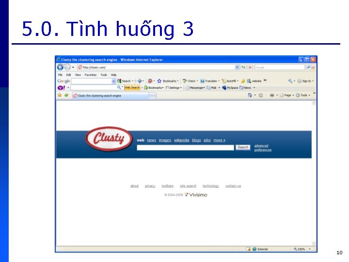Image resolution: width=349 pixels, height=262 pixels.
Task: Click the Home icon in IE command bar
Action: click(x=250, y=95)
